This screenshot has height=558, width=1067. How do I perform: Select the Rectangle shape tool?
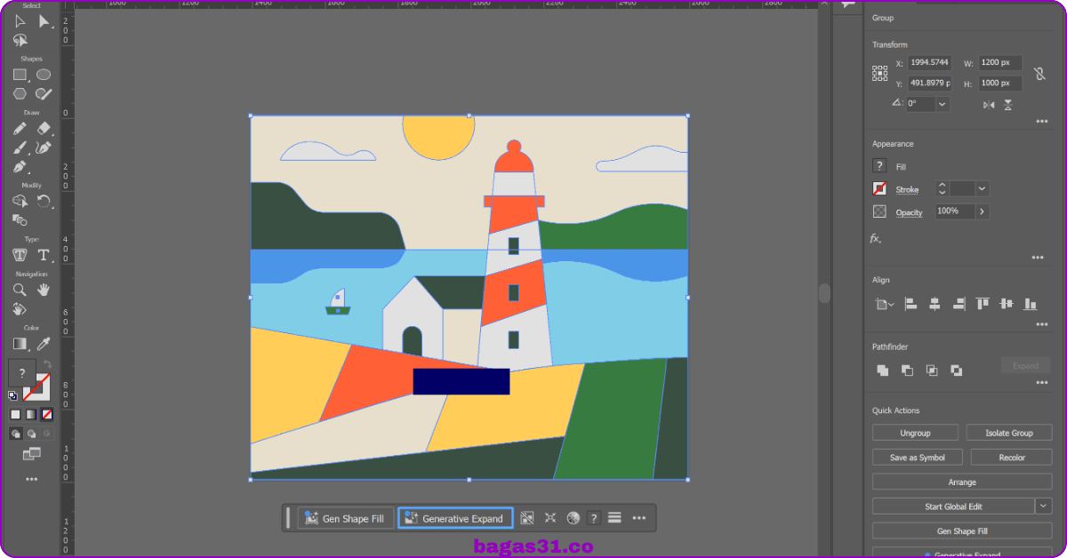(20, 75)
